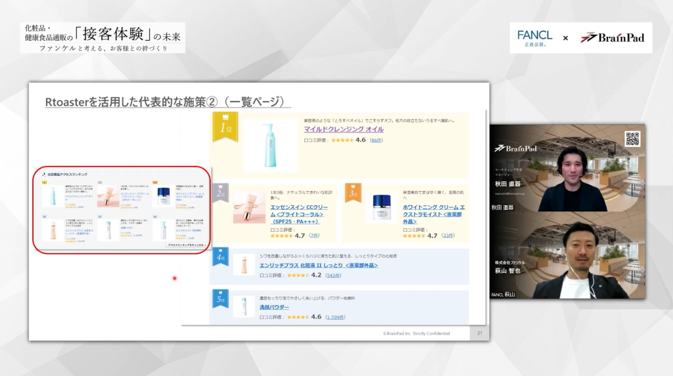This screenshot has width=673, height=376.
Task: Click the 5位 blue ranking badge
Action: tap(221, 298)
